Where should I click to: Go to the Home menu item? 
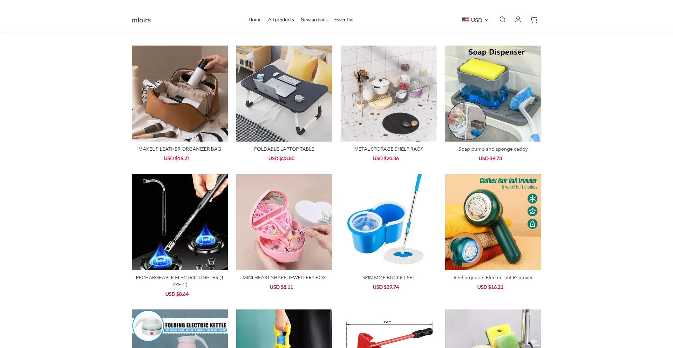(255, 20)
